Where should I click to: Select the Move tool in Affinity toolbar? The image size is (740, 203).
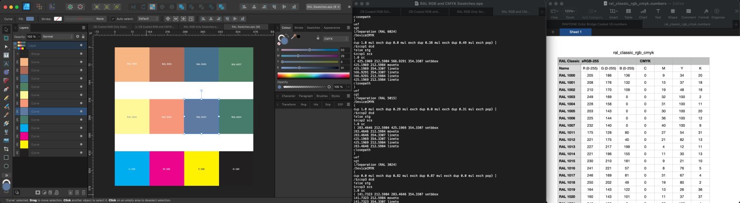[x=6, y=30]
